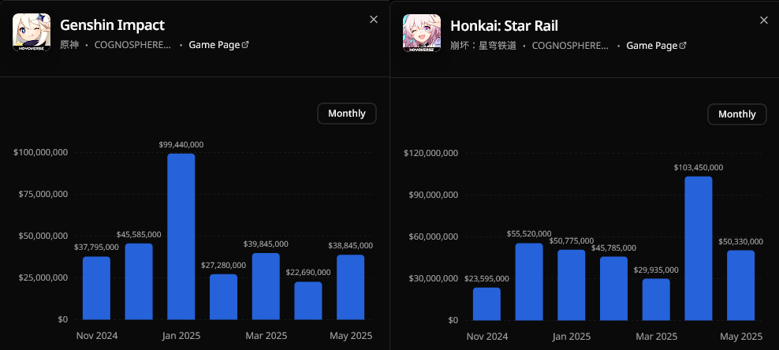779x350 pixels.
Task: Click the $100,000,000 axis label
Action: tap(40, 152)
